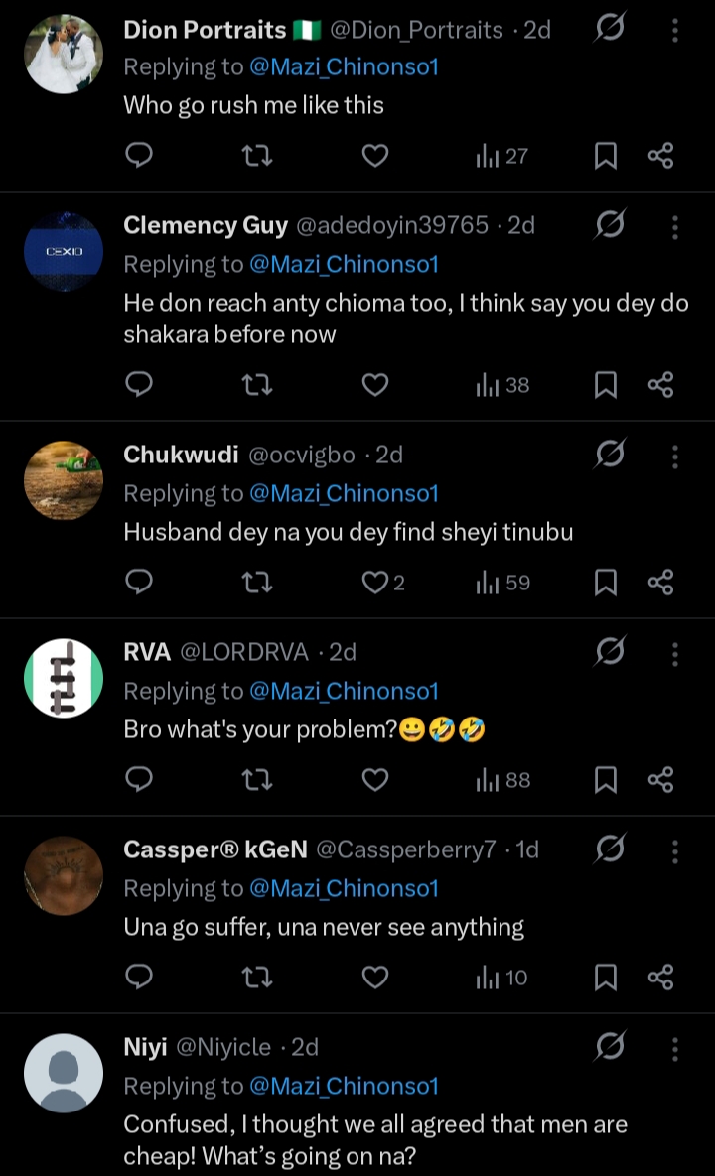Open @Mazi_Chinonso1 link in Dion Portraits' reply
This screenshot has width=715, height=1176.
pos(344,67)
